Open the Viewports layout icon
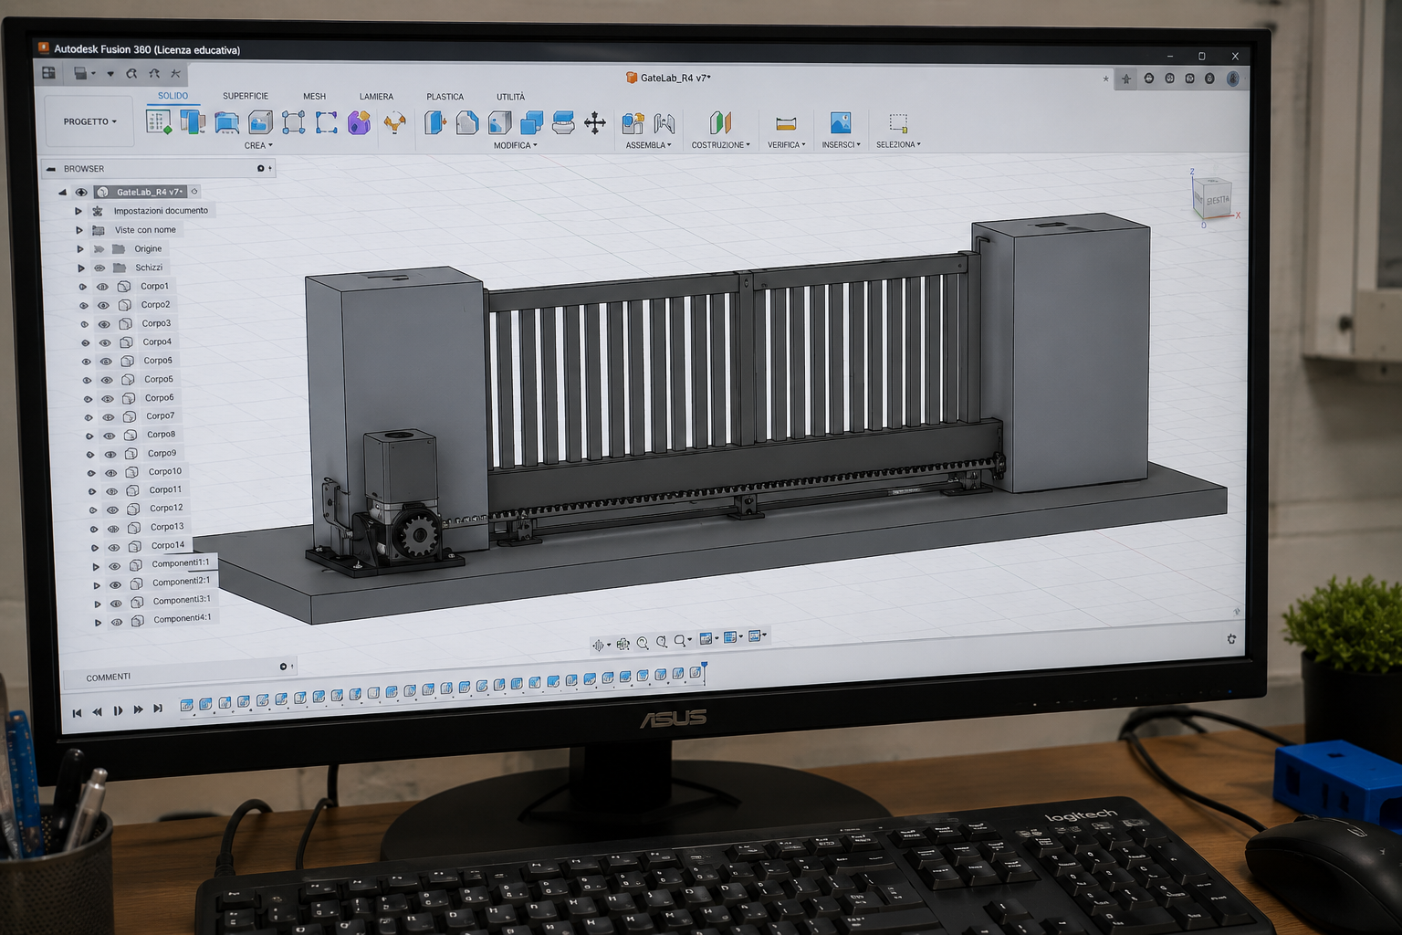This screenshot has height=935, width=1402. 755,636
